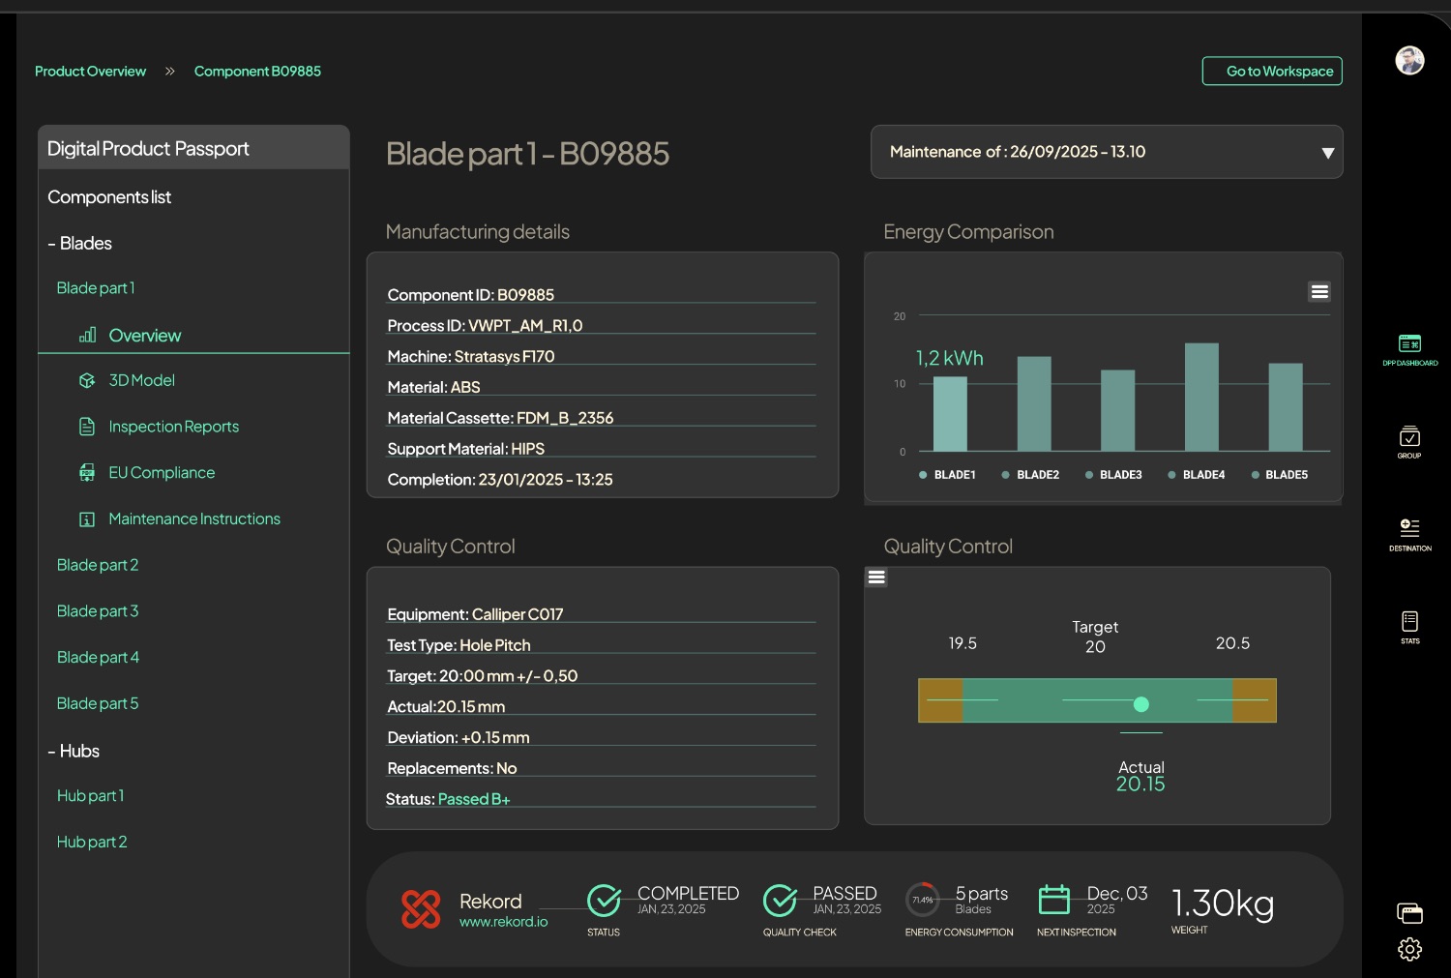Image resolution: width=1451 pixels, height=978 pixels.
Task: Toggle the BLADE1 legend entry
Action: pyautogui.click(x=948, y=475)
